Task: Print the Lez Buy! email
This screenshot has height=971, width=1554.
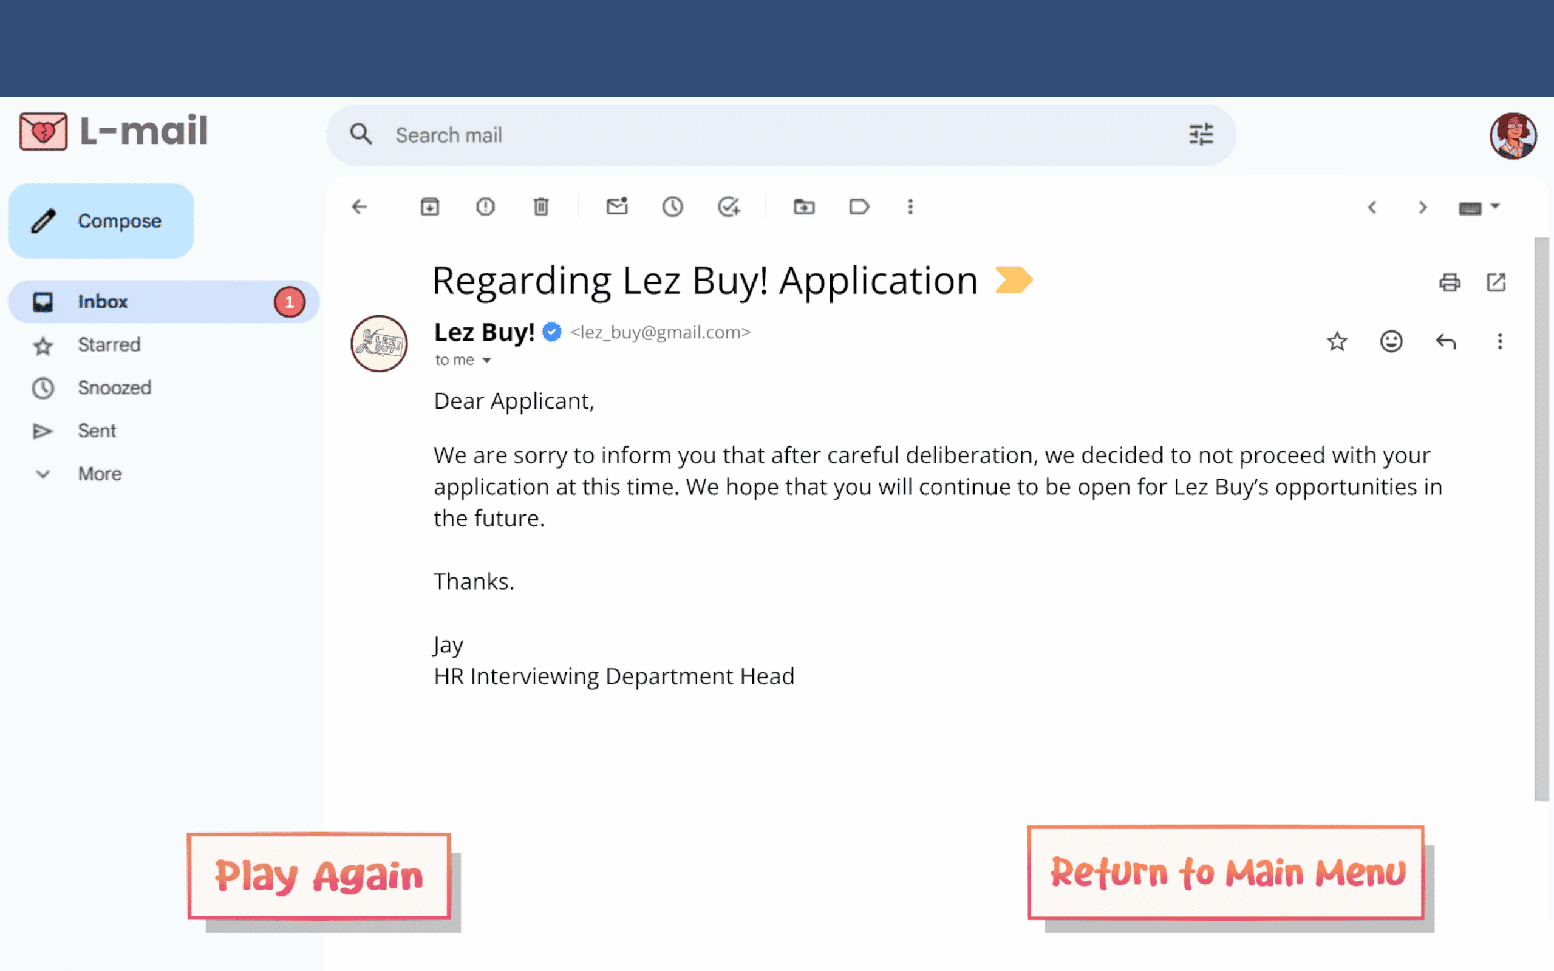Action: (1450, 282)
